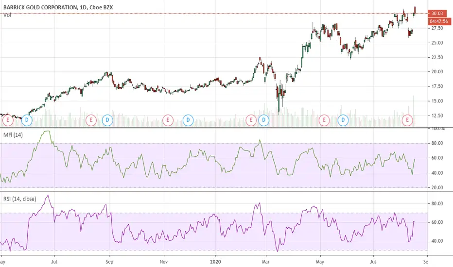
Task: Click the dividend marker D just before Mar 2020
Action: pyautogui.click(x=263, y=120)
